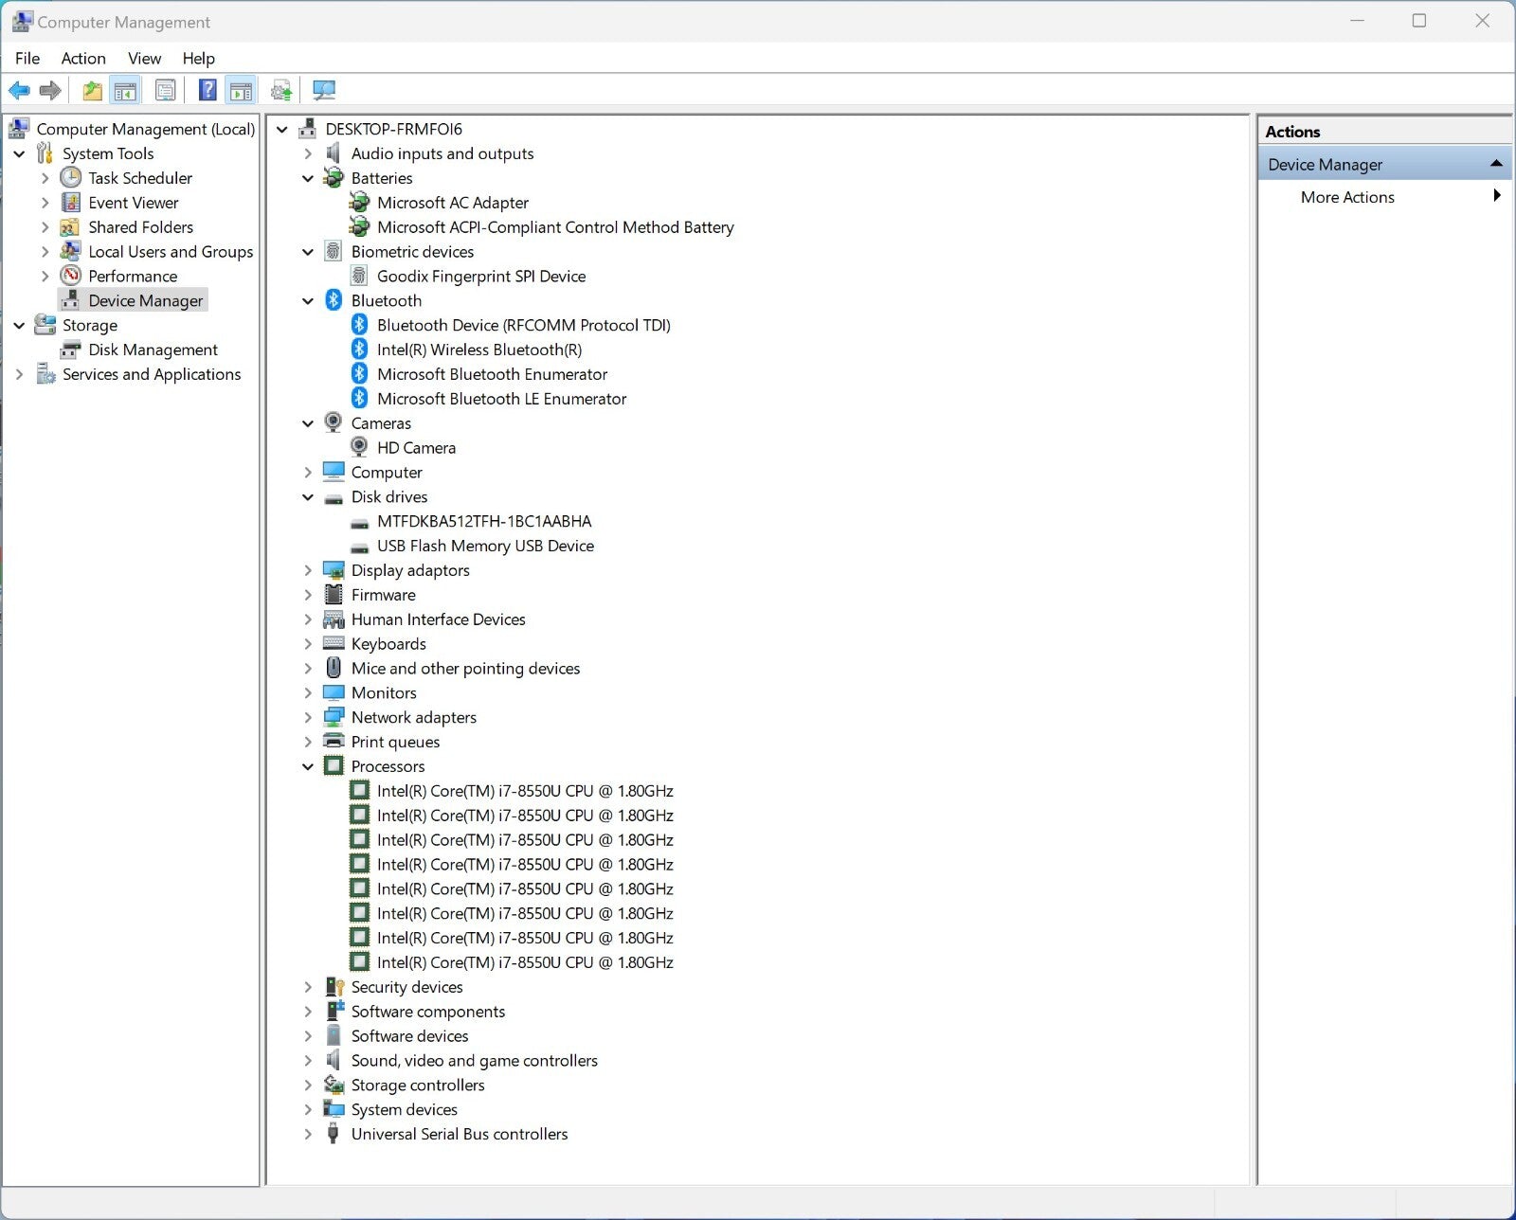Click the blue Help question mark icon
The height and width of the screenshot is (1220, 1516).
point(208,91)
